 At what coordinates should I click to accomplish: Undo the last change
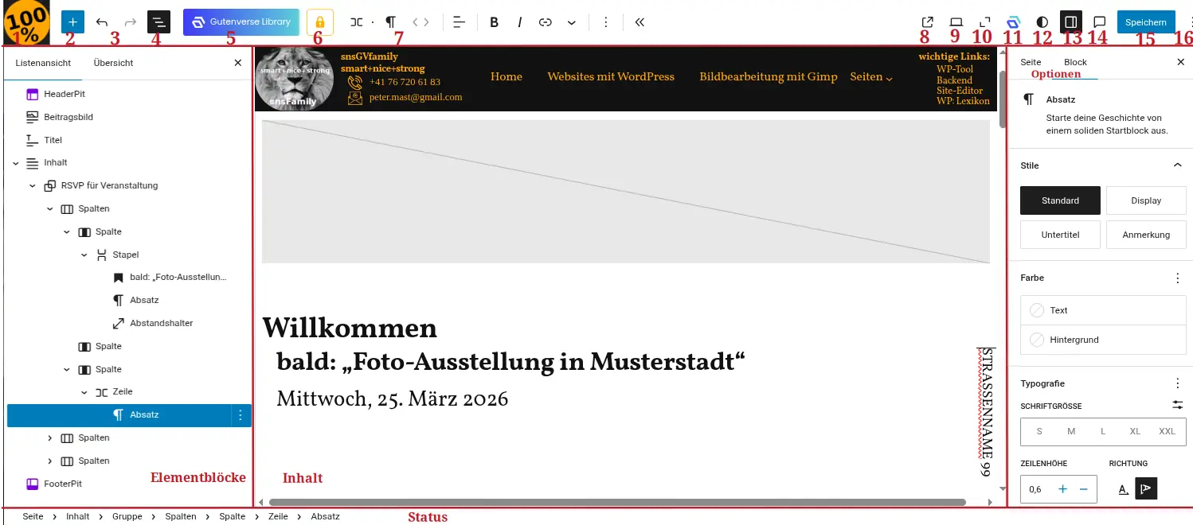[102, 21]
